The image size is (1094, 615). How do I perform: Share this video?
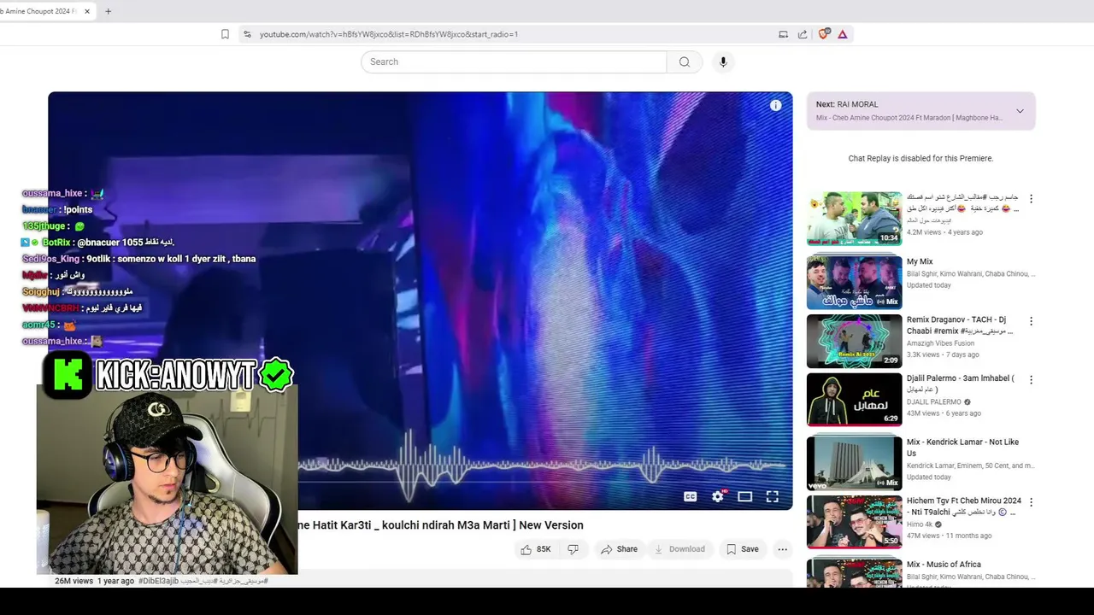pos(619,549)
